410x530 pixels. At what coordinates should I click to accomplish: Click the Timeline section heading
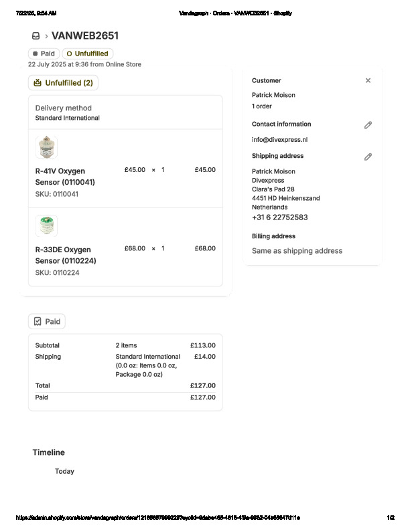click(49, 452)
